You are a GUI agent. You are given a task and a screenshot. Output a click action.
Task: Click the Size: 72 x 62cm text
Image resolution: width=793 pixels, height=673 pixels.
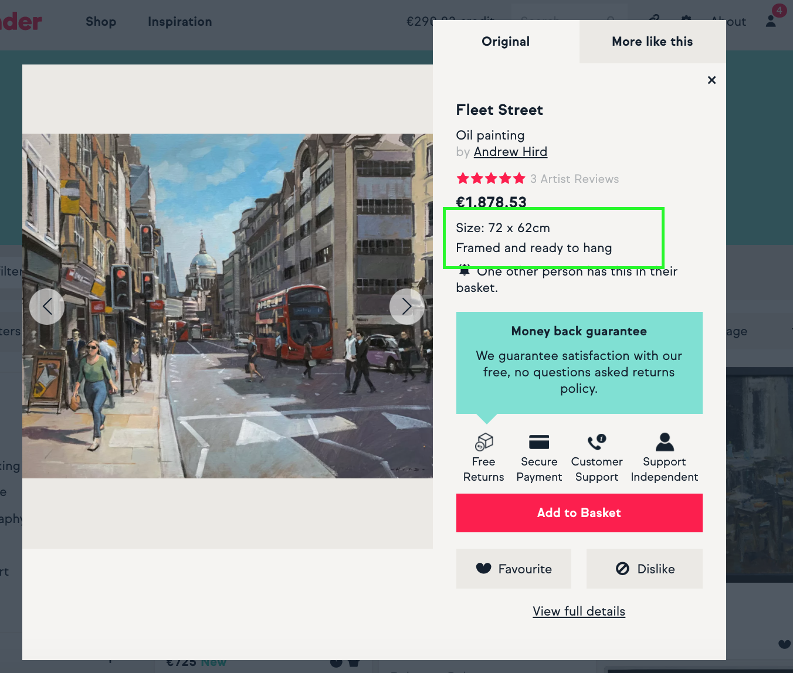[503, 228]
